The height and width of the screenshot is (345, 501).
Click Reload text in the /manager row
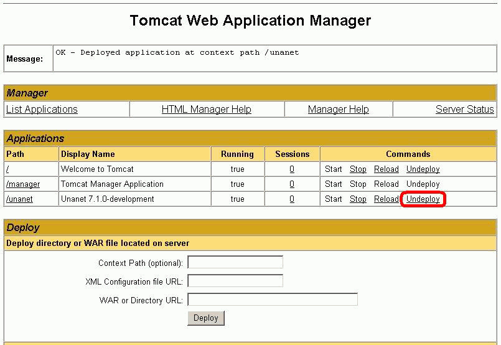click(386, 184)
